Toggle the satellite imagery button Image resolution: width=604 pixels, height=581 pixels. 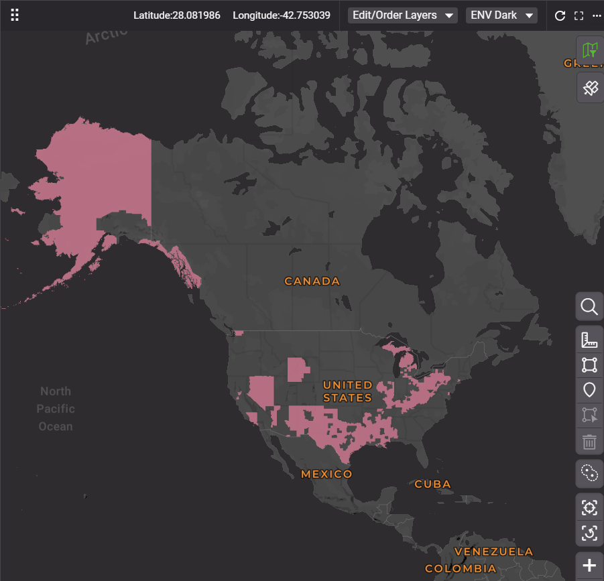590,88
